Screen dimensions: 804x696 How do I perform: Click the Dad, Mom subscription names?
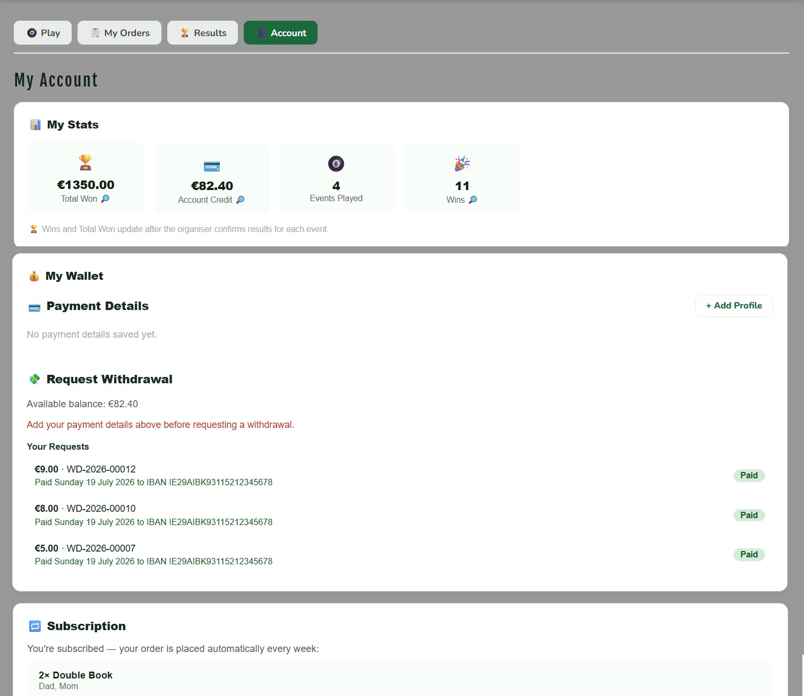coord(58,686)
